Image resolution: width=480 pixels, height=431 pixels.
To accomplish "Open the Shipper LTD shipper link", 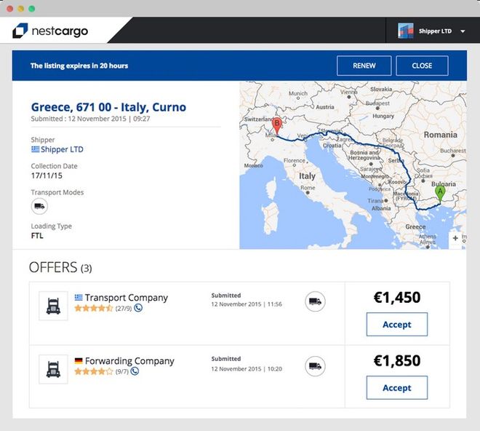I will (x=61, y=150).
